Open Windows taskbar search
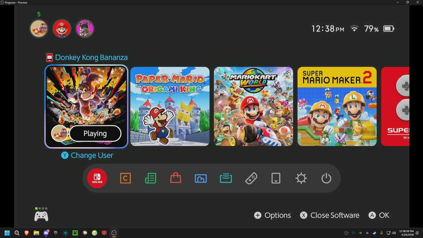 pos(17,233)
